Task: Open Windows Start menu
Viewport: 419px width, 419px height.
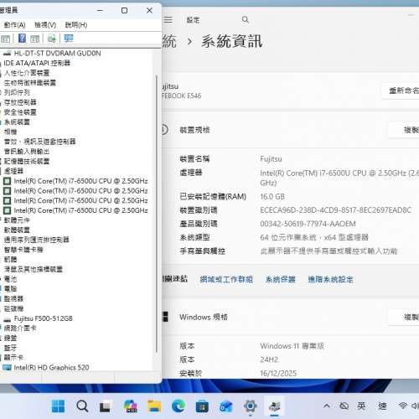Action: 58,406
